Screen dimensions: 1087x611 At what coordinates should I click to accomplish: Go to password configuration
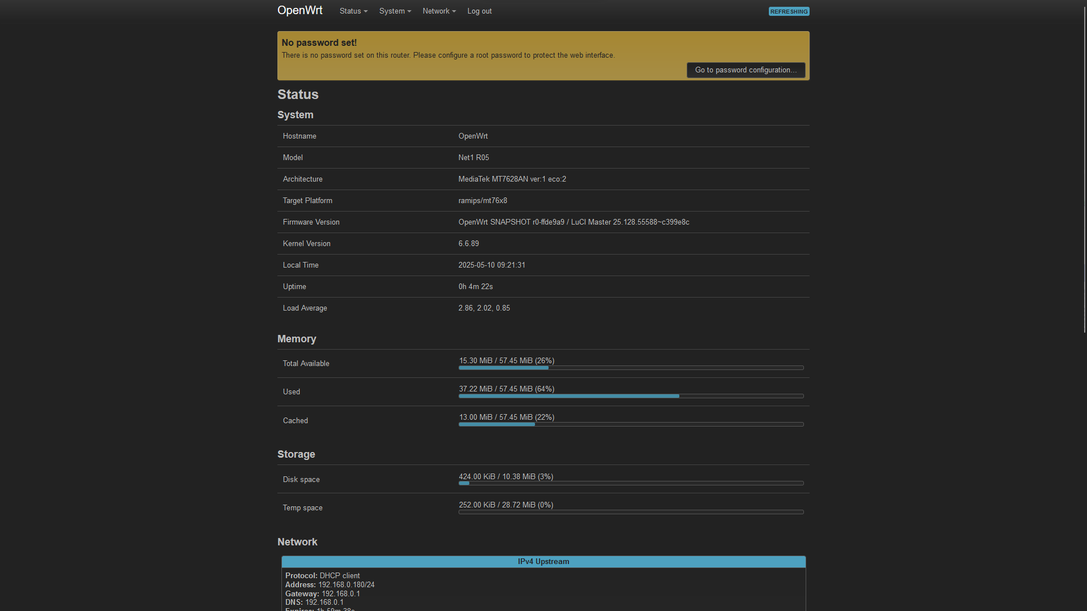pos(746,70)
